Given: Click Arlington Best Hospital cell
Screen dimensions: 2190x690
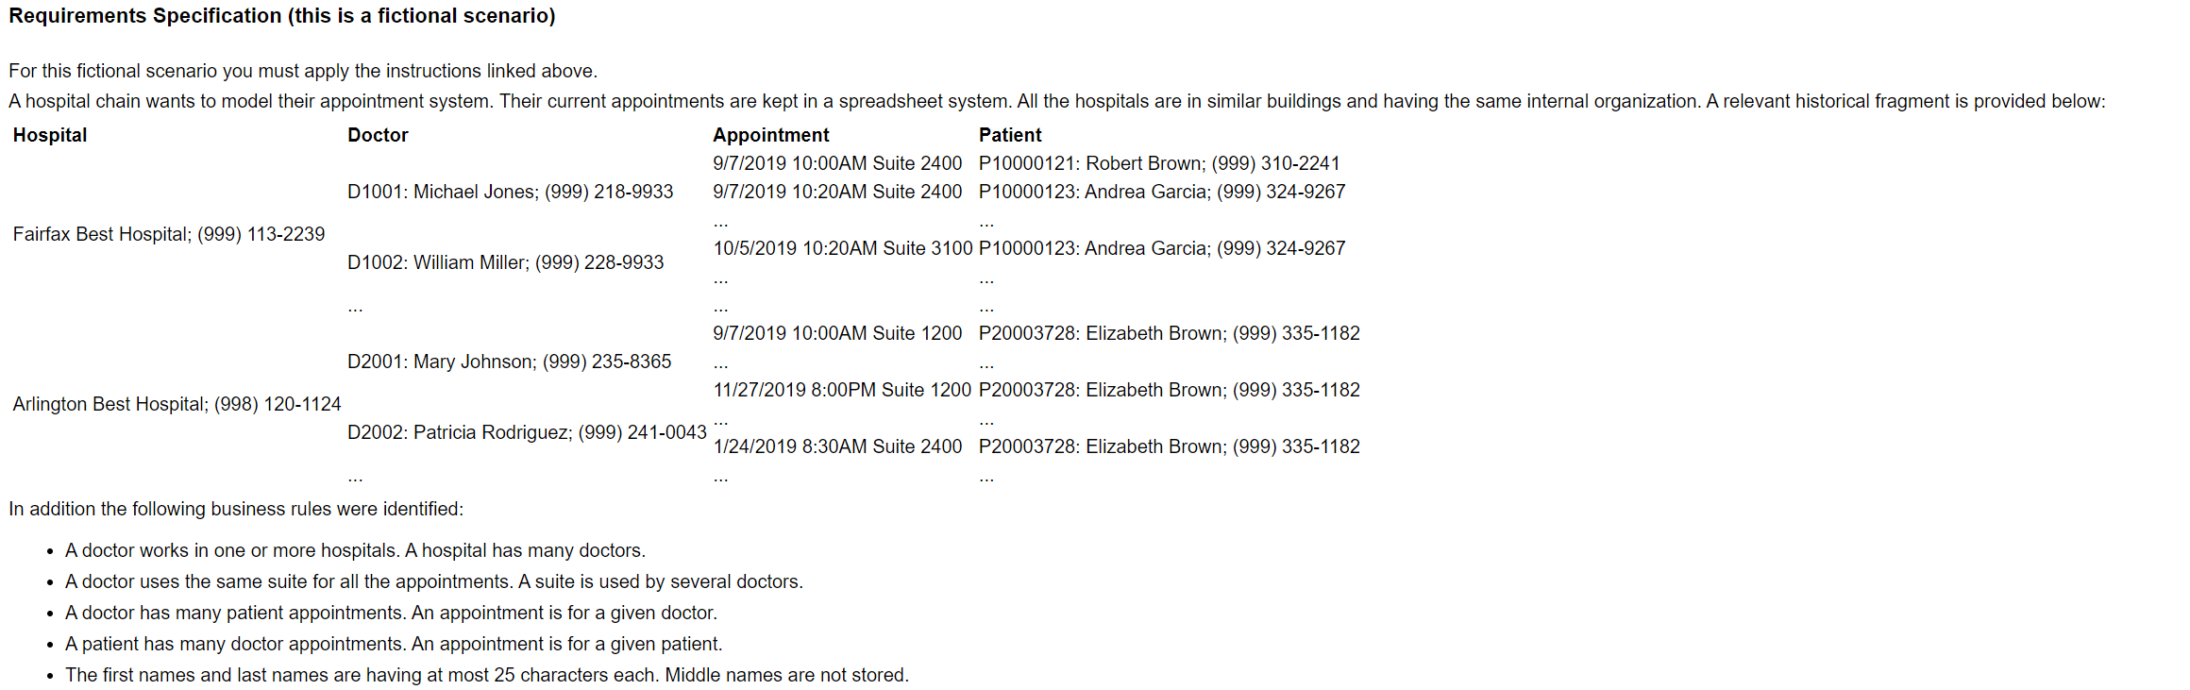Looking at the screenshot, I should (177, 404).
